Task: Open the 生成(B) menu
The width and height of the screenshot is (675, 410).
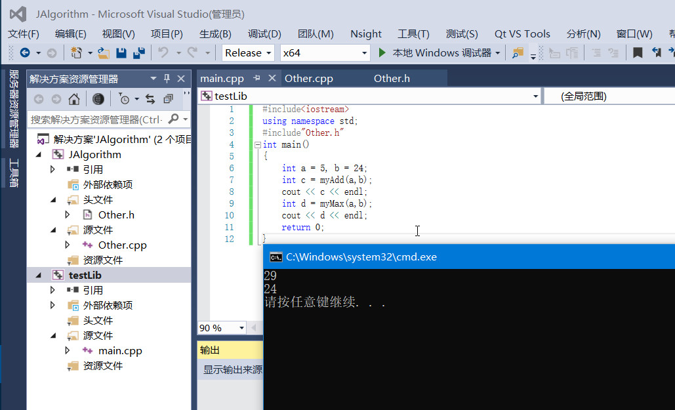Action: [215, 34]
